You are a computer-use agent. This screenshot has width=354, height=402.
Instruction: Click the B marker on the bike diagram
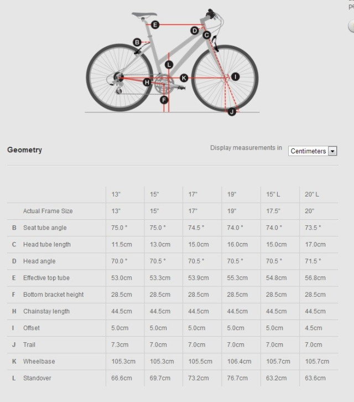(137, 42)
